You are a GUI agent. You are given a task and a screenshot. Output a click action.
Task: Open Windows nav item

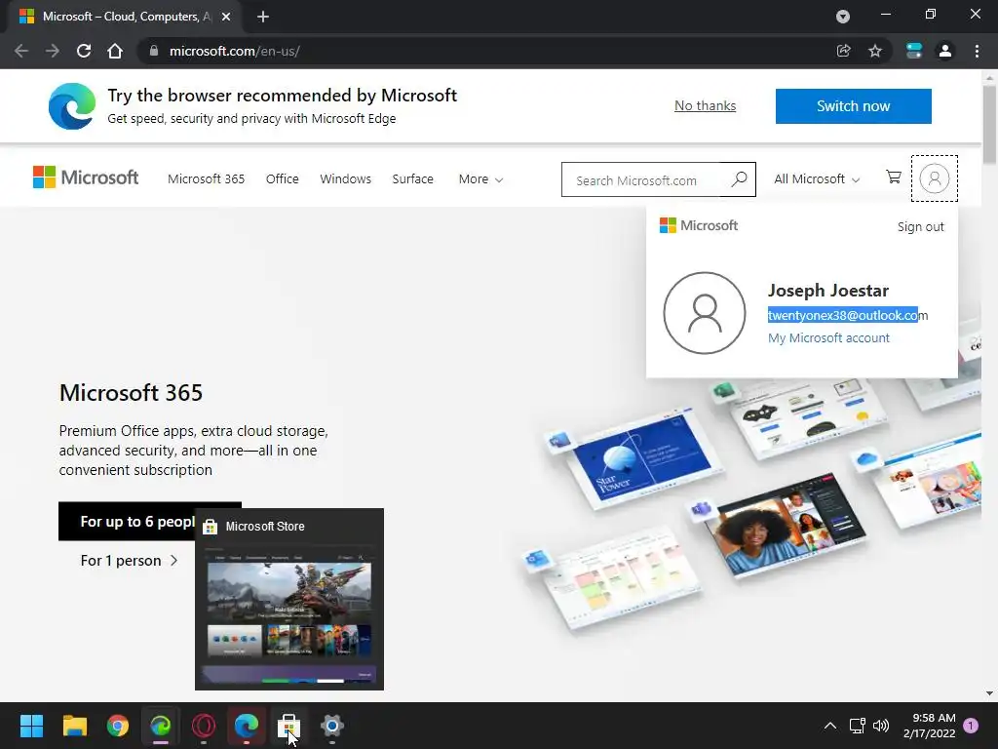[346, 179]
